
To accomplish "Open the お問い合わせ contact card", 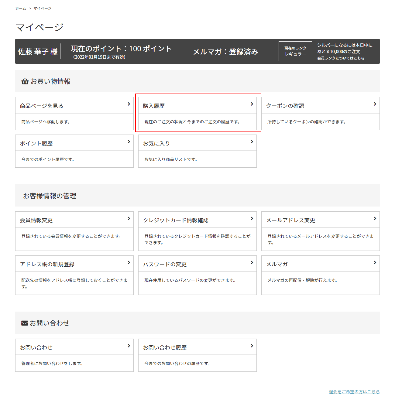I will [x=74, y=355].
